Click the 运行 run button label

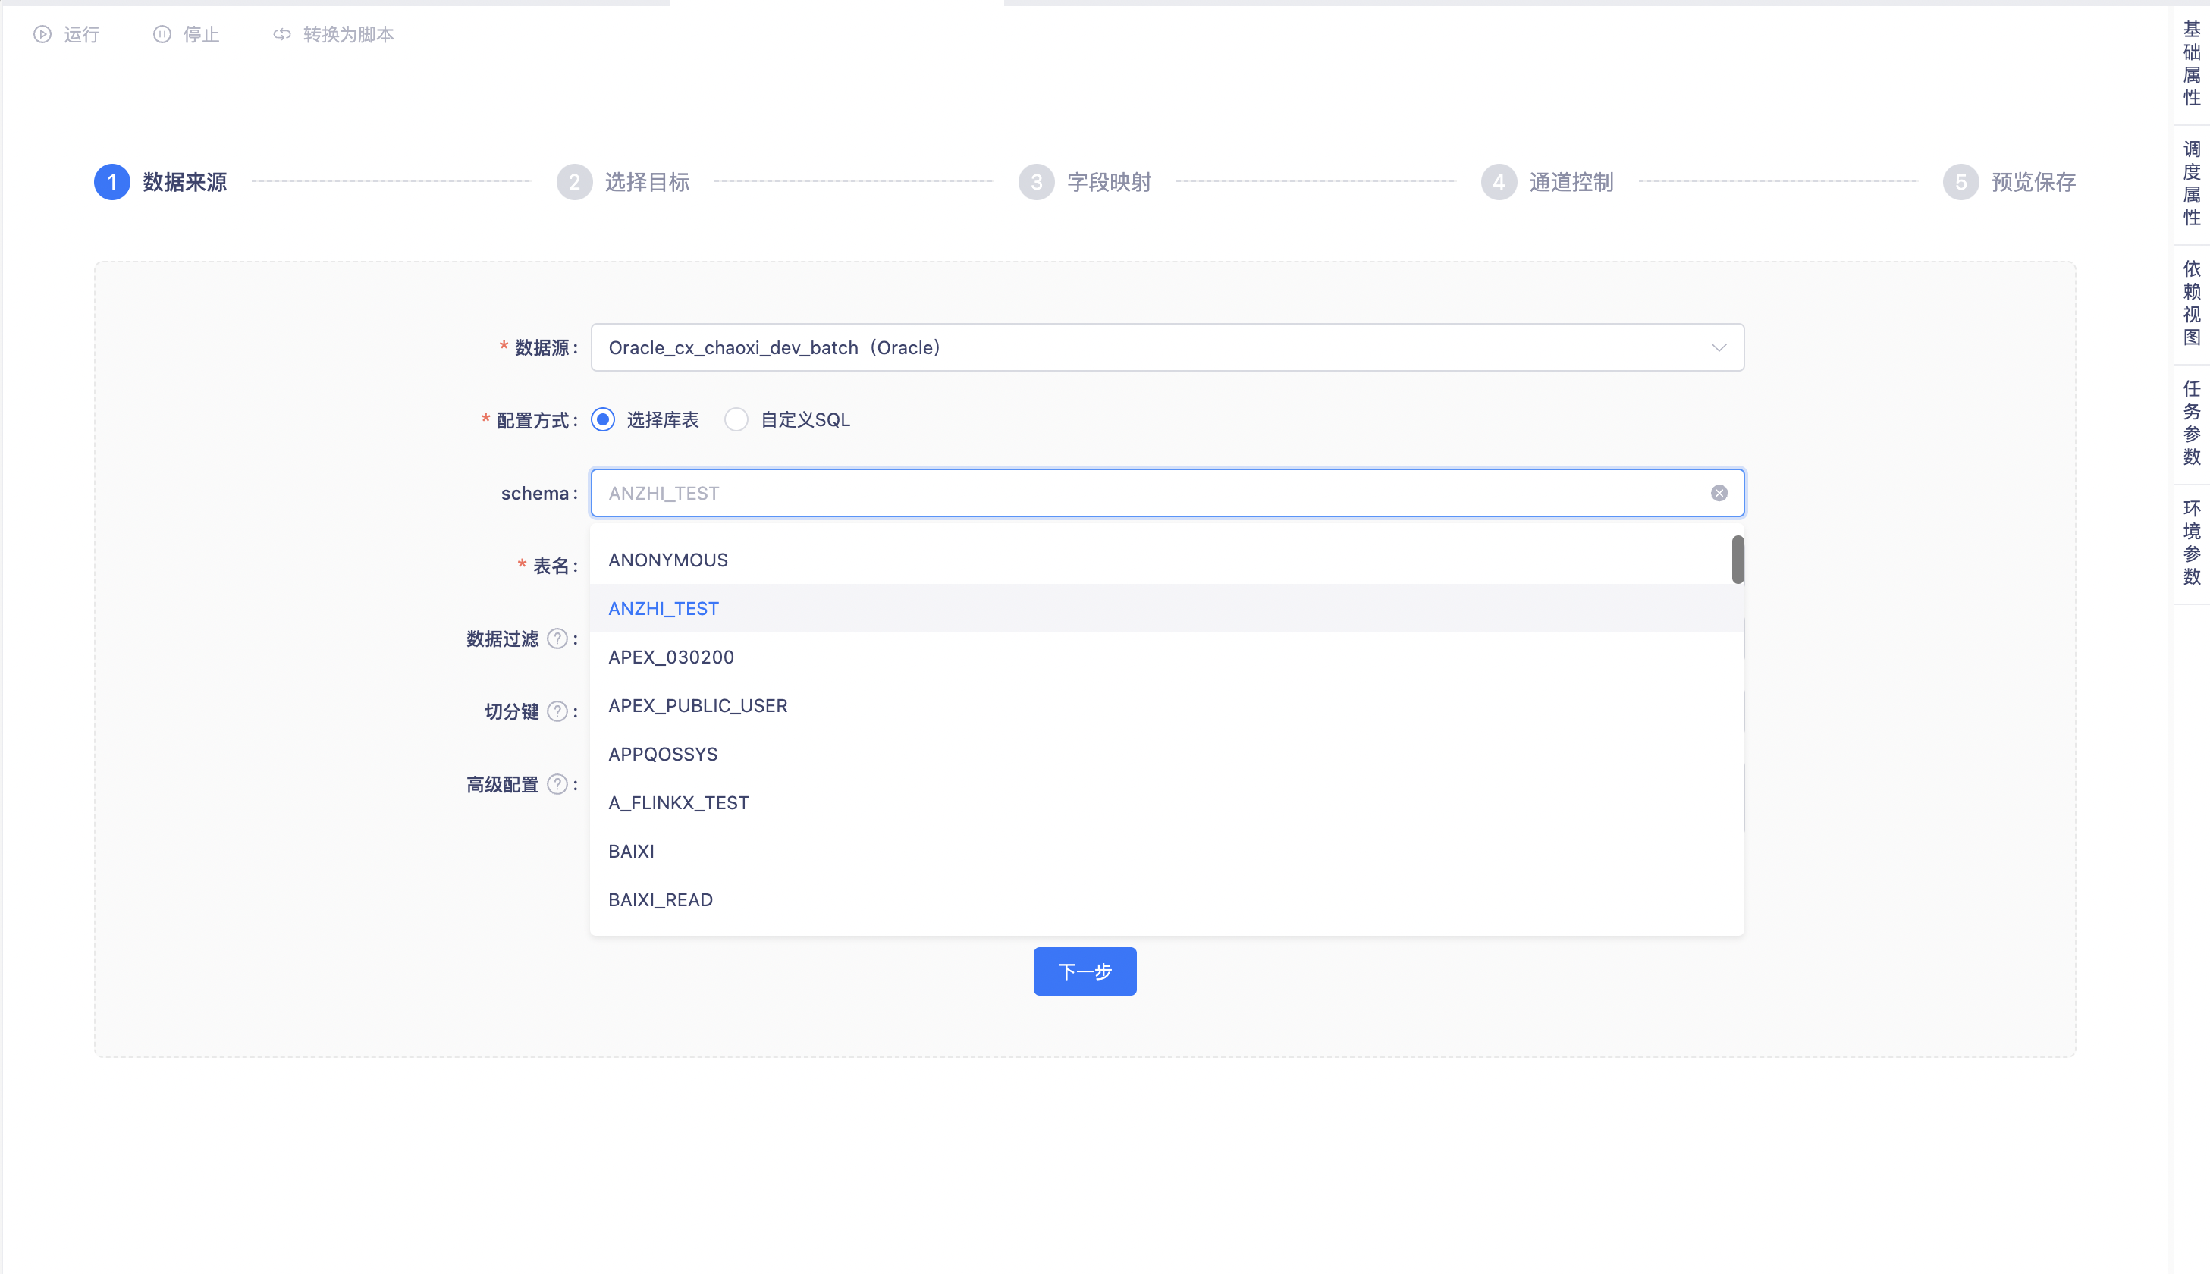(x=81, y=34)
